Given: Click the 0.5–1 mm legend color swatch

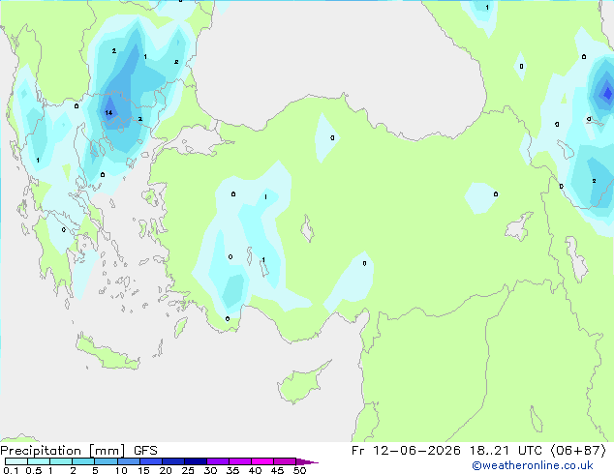Looking at the screenshot, I should tap(39, 461).
